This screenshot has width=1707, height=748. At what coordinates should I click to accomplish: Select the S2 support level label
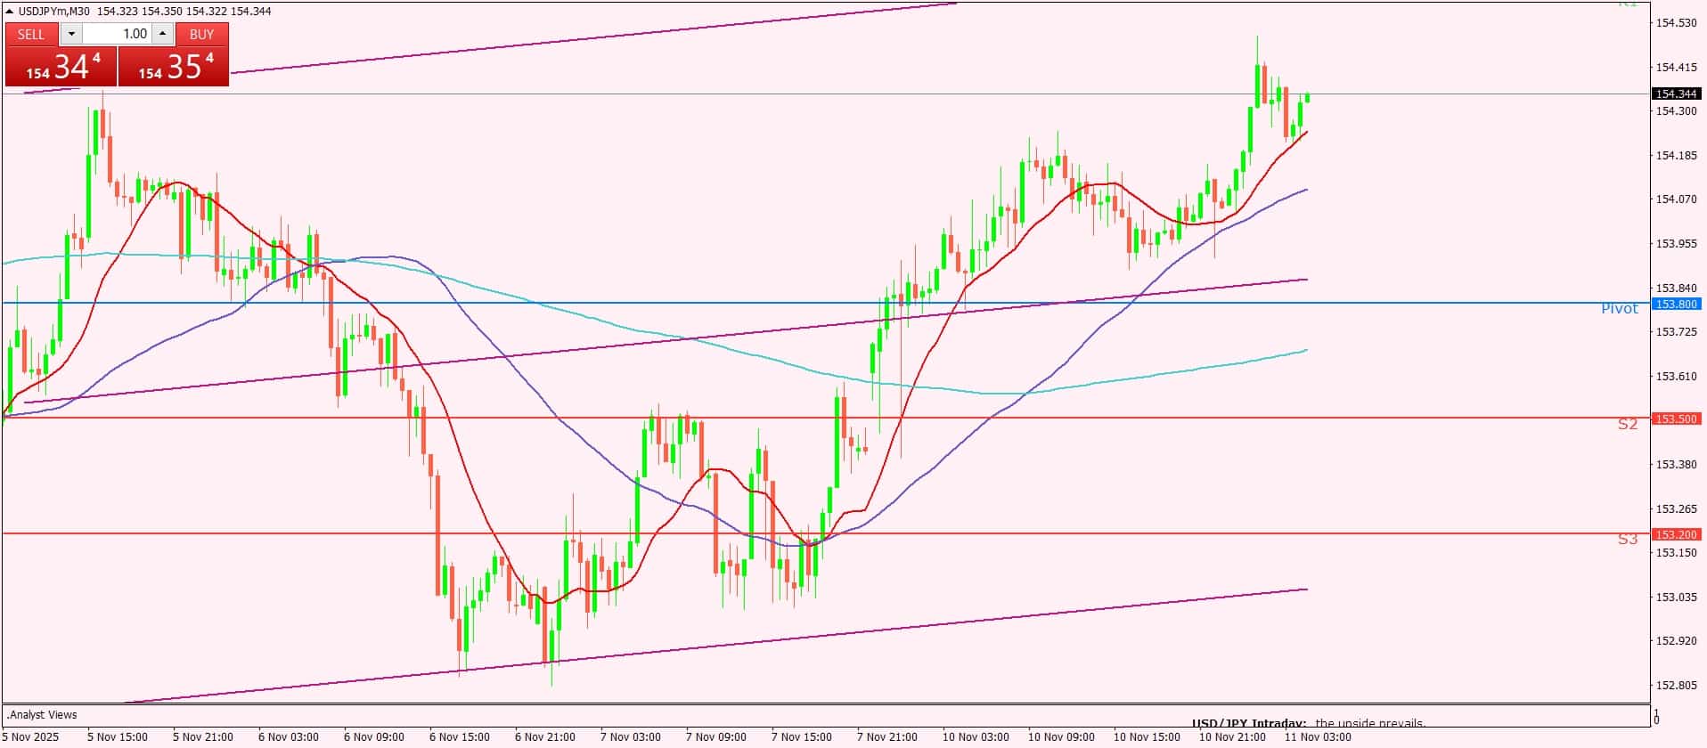point(1627,425)
